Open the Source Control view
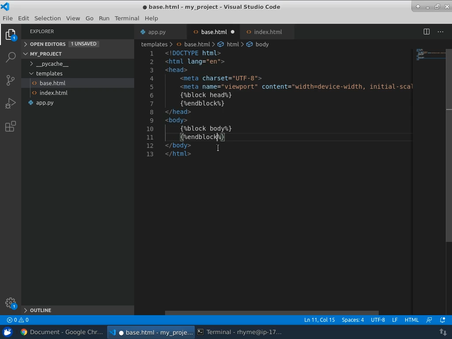The image size is (452, 339). (11, 80)
